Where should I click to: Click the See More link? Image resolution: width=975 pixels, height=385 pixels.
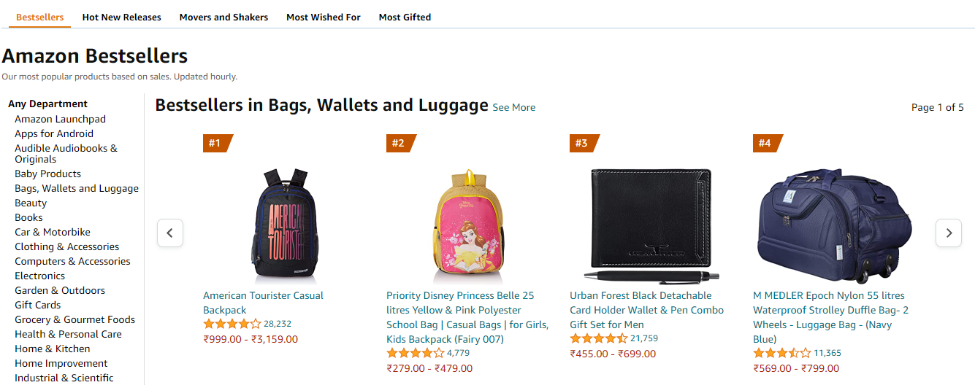click(x=513, y=107)
